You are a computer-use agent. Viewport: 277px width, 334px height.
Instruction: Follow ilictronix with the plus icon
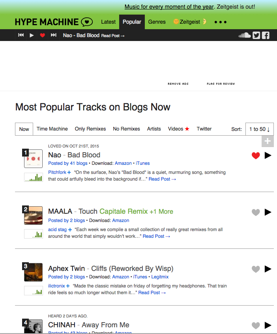[x=68, y=286]
